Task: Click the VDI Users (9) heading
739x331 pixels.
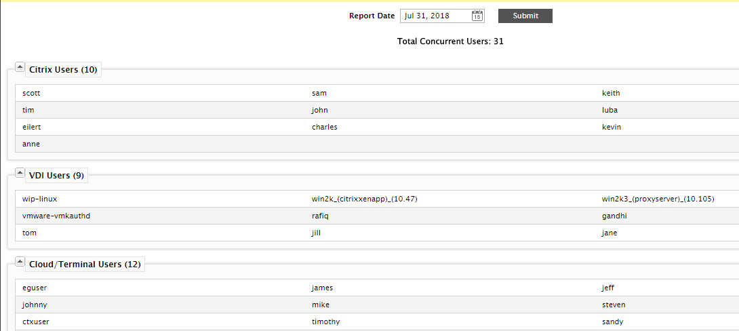Action: pyautogui.click(x=56, y=176)
